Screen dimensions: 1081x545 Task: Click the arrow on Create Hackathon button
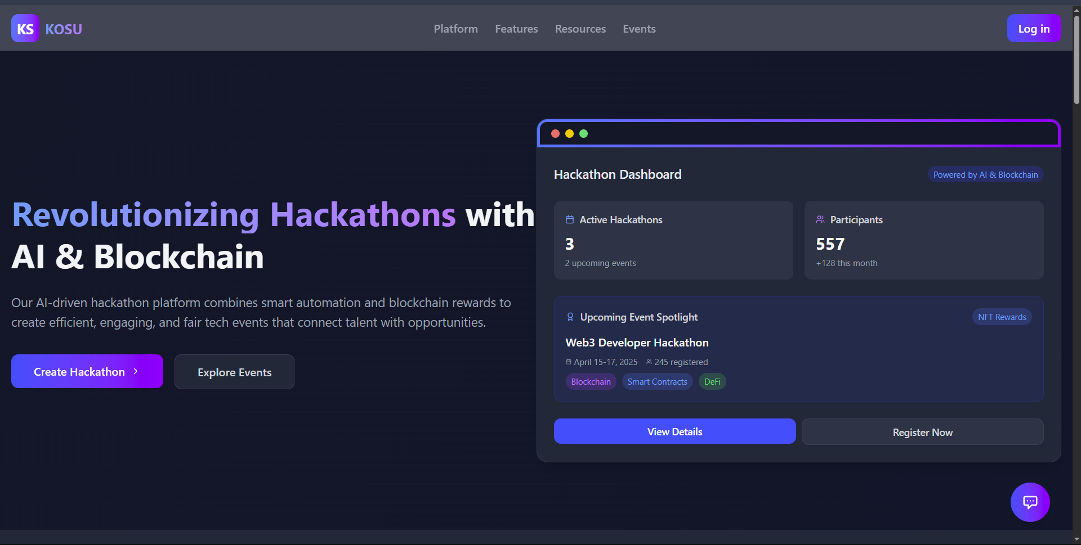(136, 372)
